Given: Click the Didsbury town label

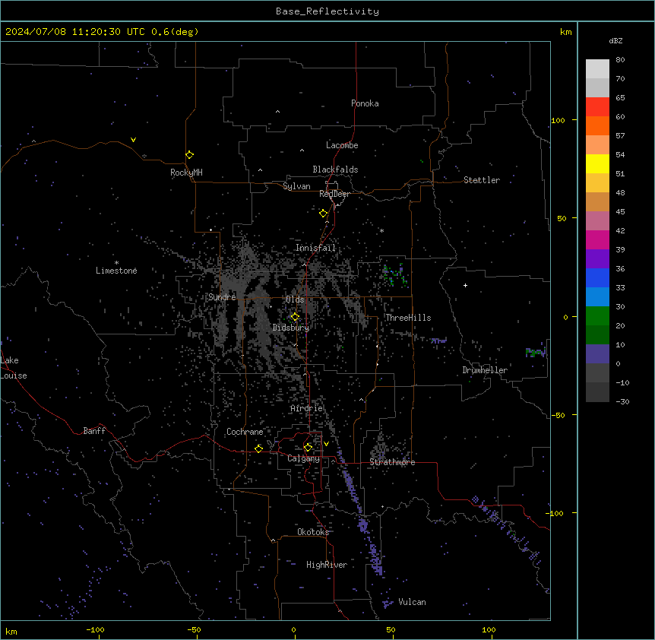Looking at the screenshot, I should (291, 328).
